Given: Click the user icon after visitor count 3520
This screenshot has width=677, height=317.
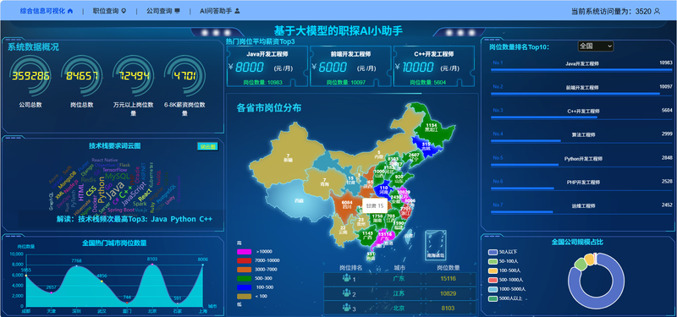Looking at the screenshot, I should coord(658,11).
